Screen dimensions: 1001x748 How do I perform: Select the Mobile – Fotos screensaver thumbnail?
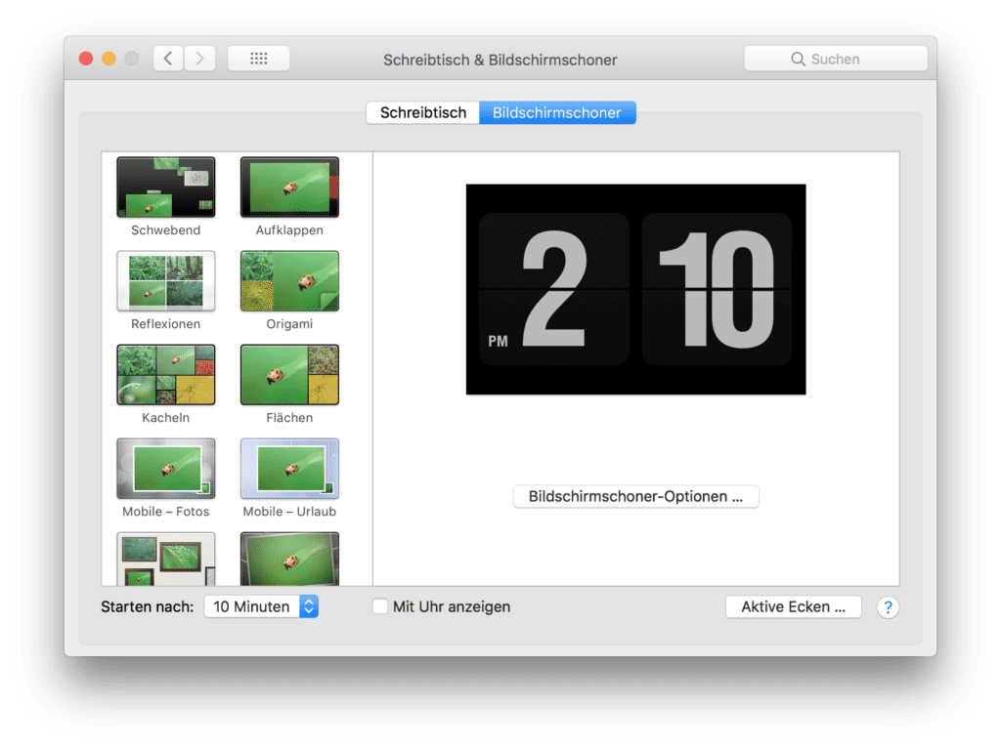pos(166,468)
